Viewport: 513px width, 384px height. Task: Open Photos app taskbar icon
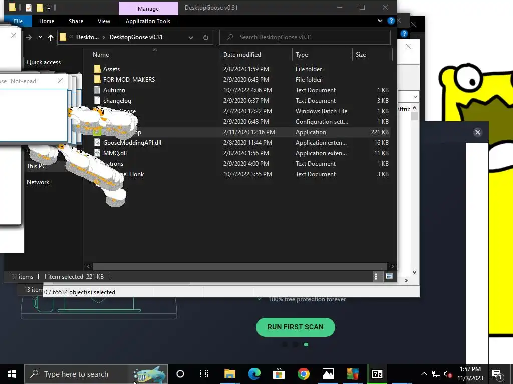[x=328, y=374]
